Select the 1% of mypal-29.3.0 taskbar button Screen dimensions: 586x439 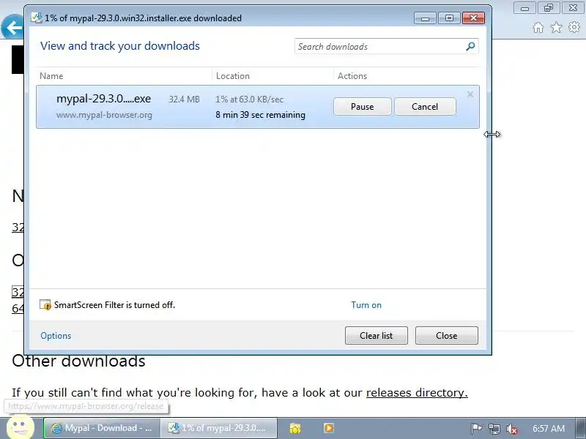coord(218,428)
